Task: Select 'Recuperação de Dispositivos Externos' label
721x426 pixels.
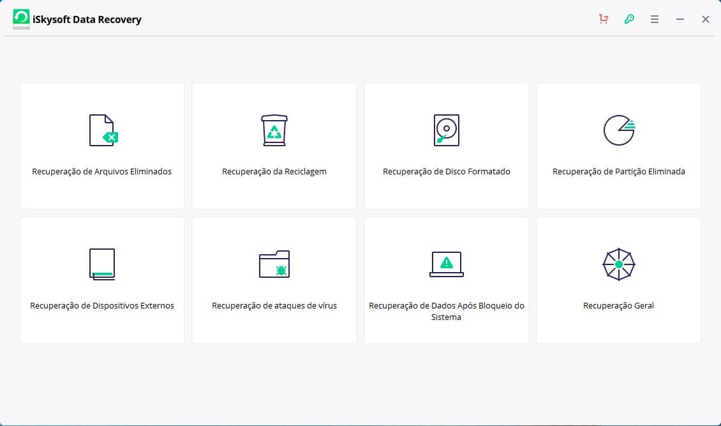Action: 102,306
